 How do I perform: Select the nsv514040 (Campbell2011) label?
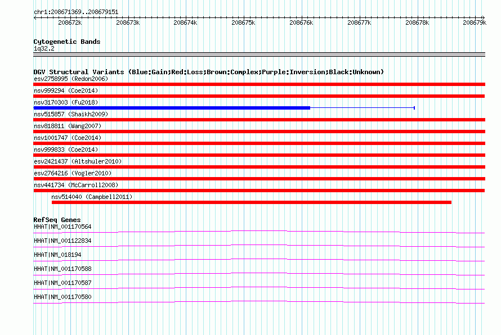[x=92, y=197]
